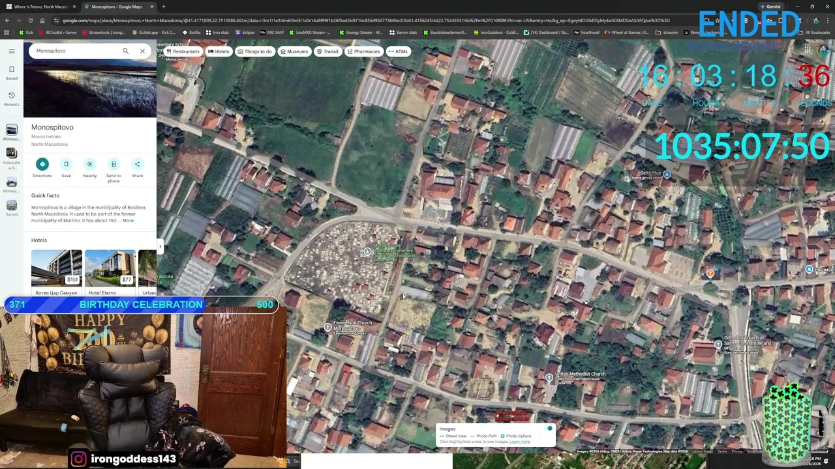Filter map by Transit

(327, 51)
